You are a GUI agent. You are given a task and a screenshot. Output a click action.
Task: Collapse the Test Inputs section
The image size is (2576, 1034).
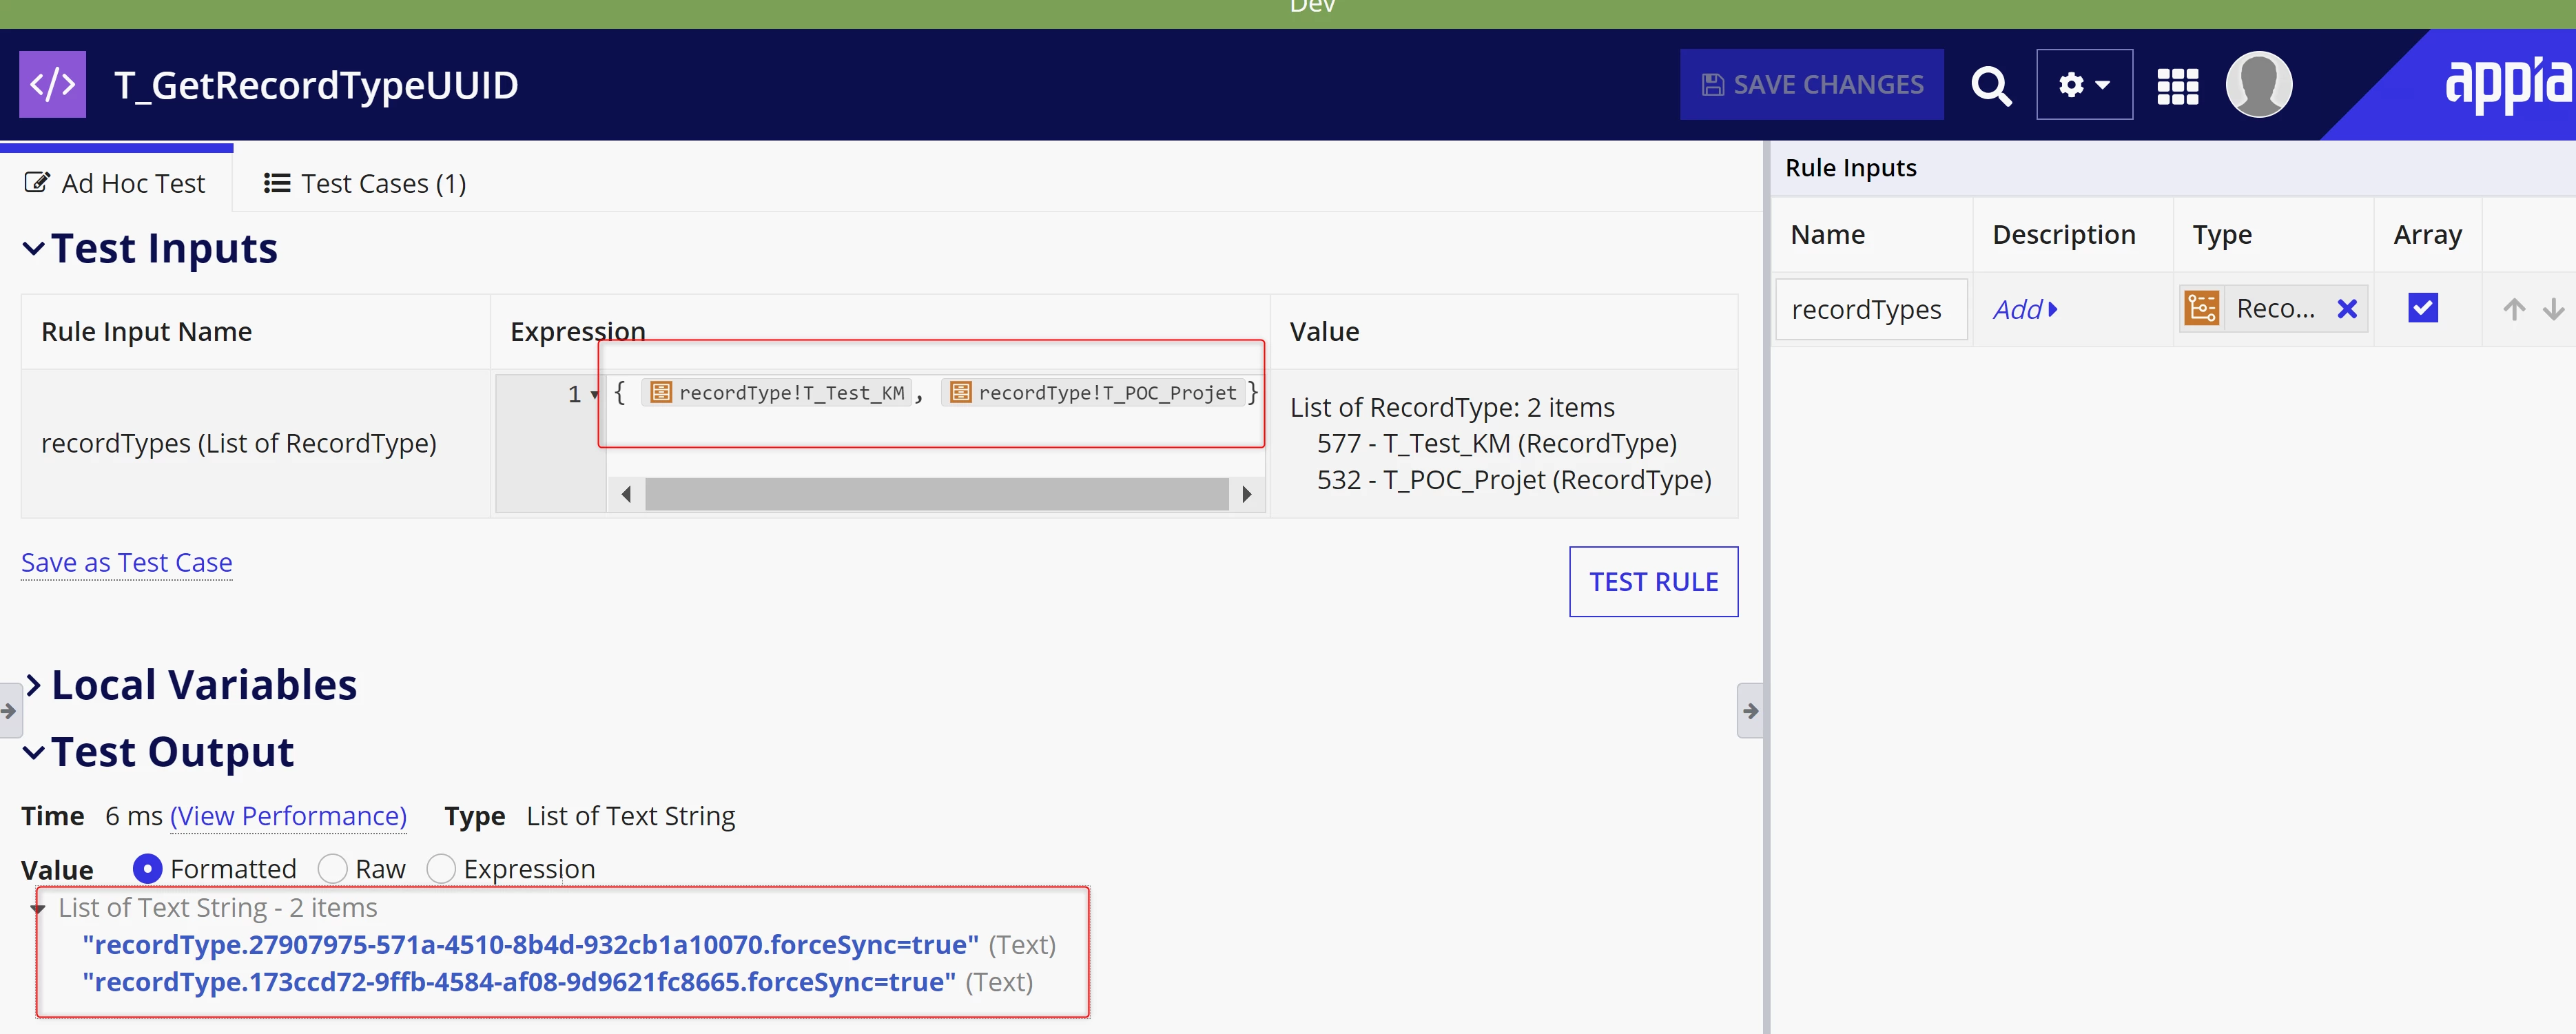[x=33, y=248]
